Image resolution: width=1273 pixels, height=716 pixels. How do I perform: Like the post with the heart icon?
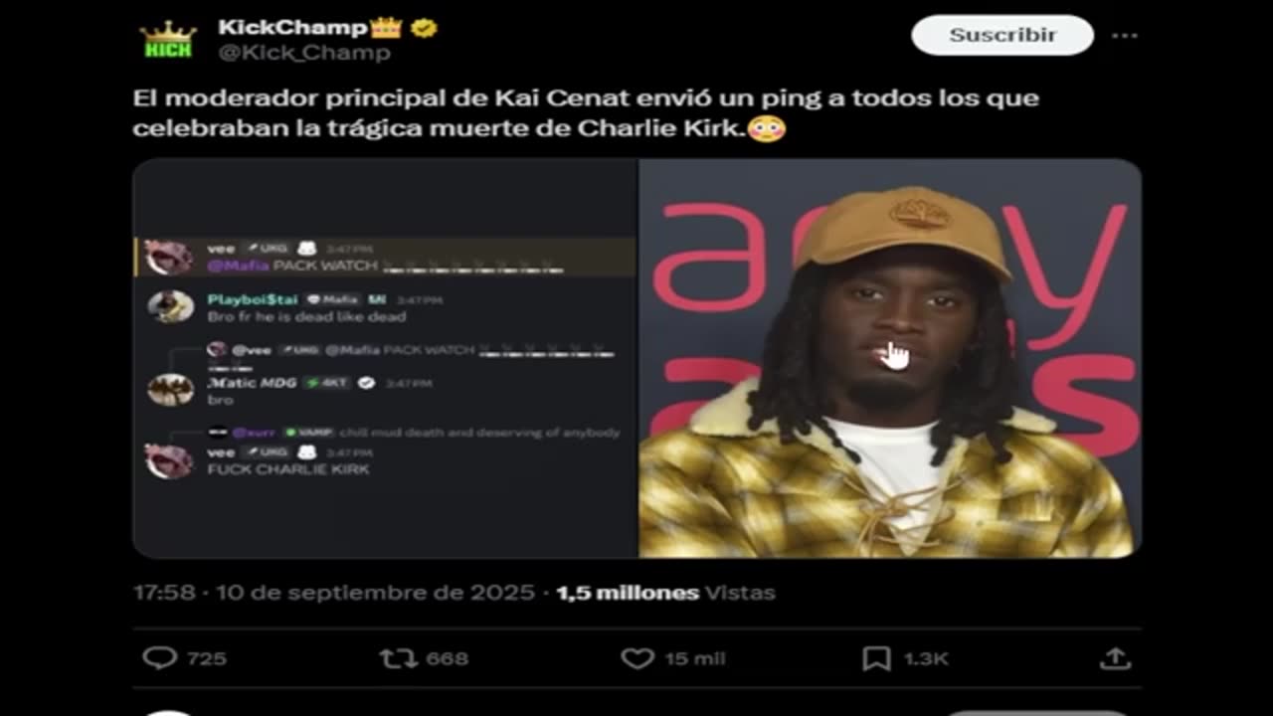click(x=637, y=658)
